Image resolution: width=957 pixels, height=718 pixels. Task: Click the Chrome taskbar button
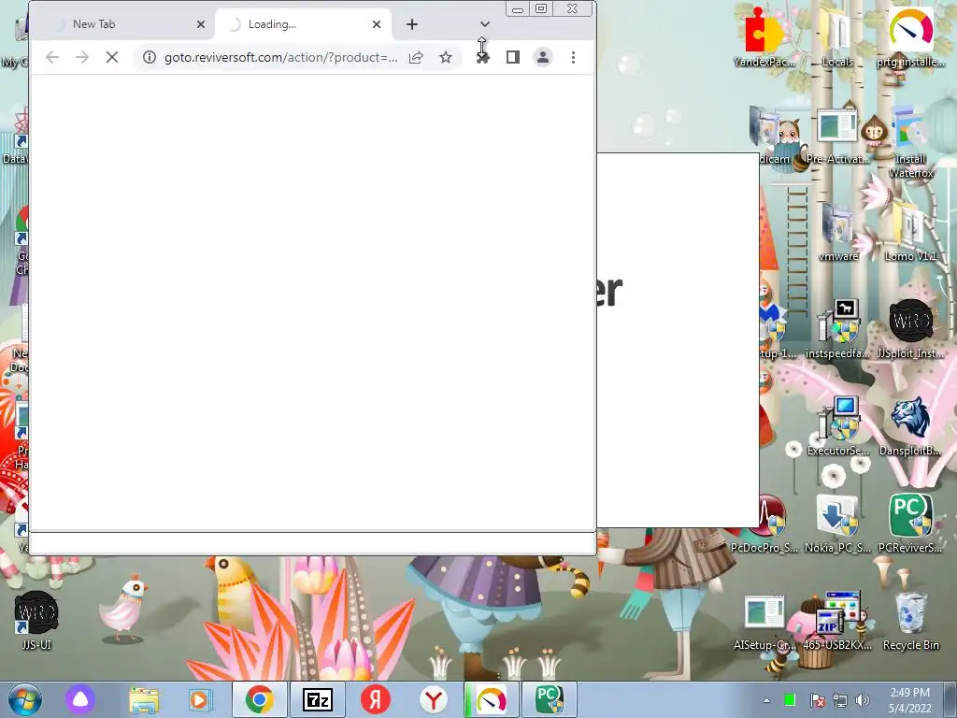coord(260,699)
